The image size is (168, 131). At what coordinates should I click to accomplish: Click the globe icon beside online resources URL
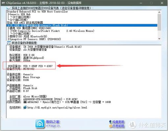click(25, 107)
